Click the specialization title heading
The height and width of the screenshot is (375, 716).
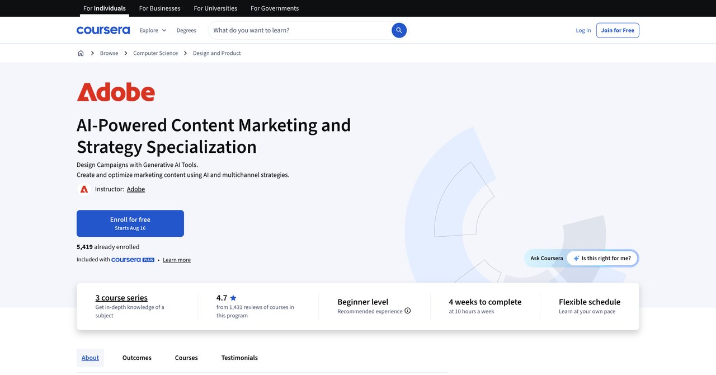coord(214,135)
